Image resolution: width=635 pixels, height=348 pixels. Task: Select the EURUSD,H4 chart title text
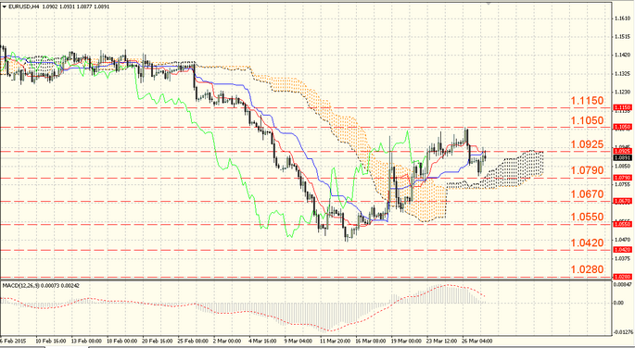23,6
